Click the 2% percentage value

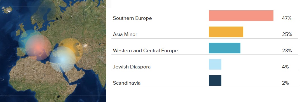[x=285, y=83]
